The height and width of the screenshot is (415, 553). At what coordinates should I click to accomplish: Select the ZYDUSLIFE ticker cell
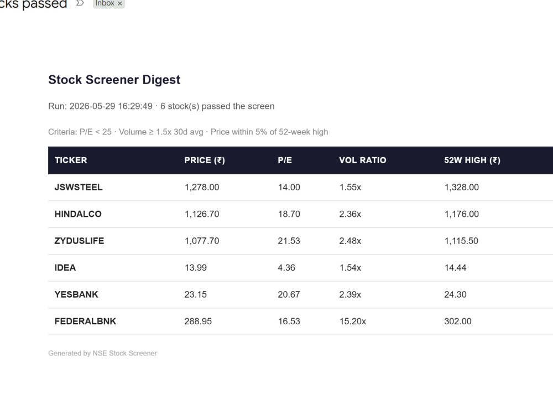point(79,241)
